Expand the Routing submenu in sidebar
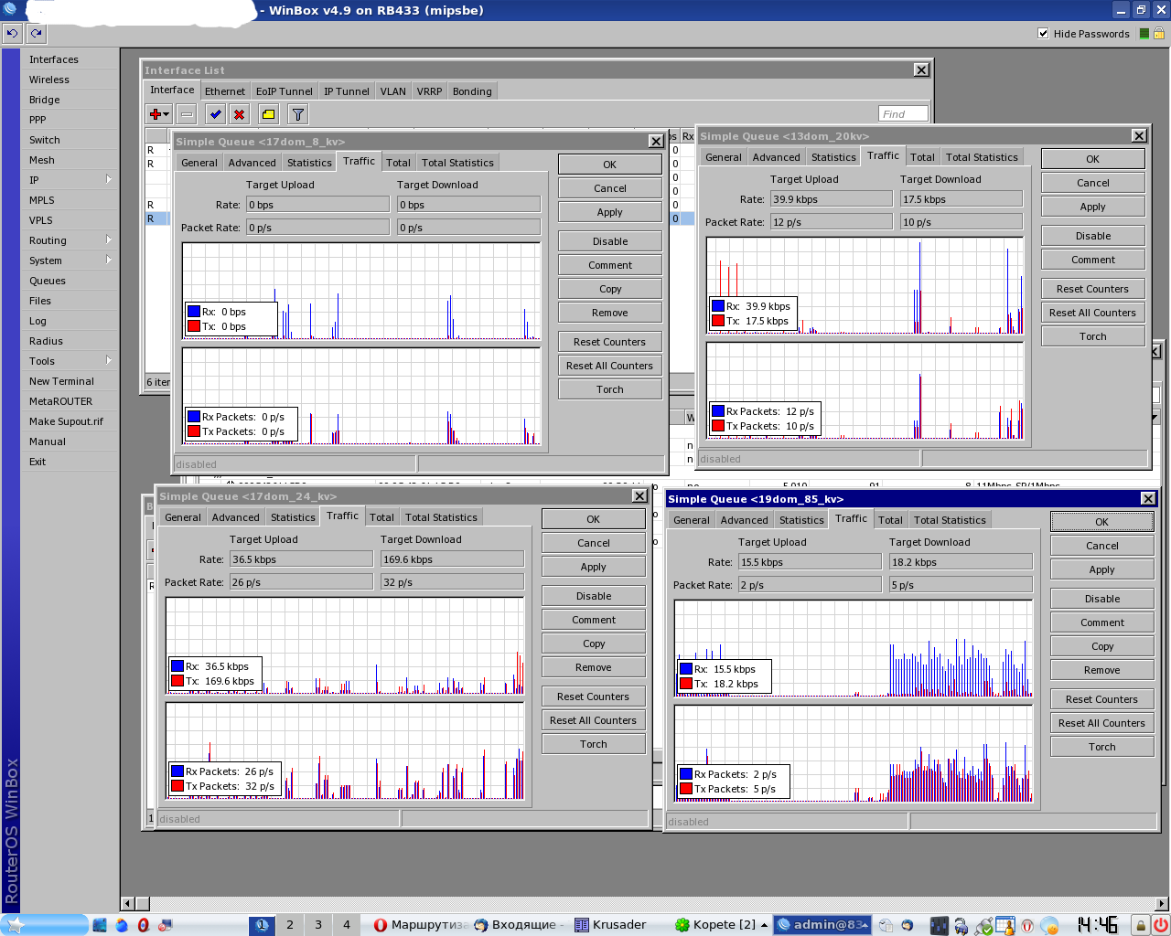1171x936 pixels. 108,239
